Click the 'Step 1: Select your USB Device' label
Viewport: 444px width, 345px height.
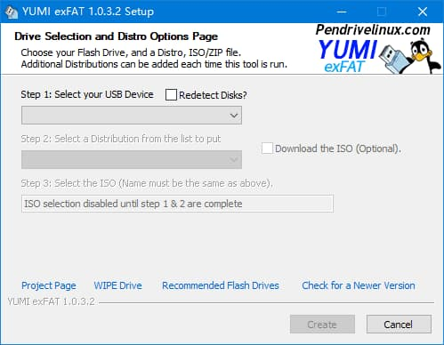point(87,94)
